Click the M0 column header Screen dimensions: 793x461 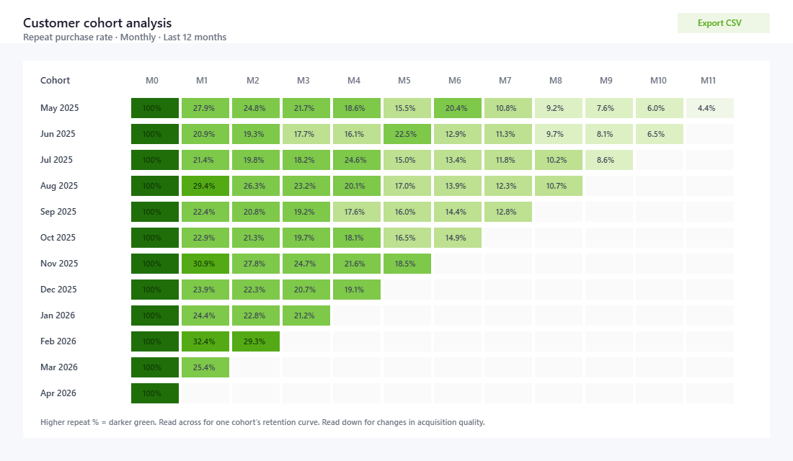(x=151, y=80)
